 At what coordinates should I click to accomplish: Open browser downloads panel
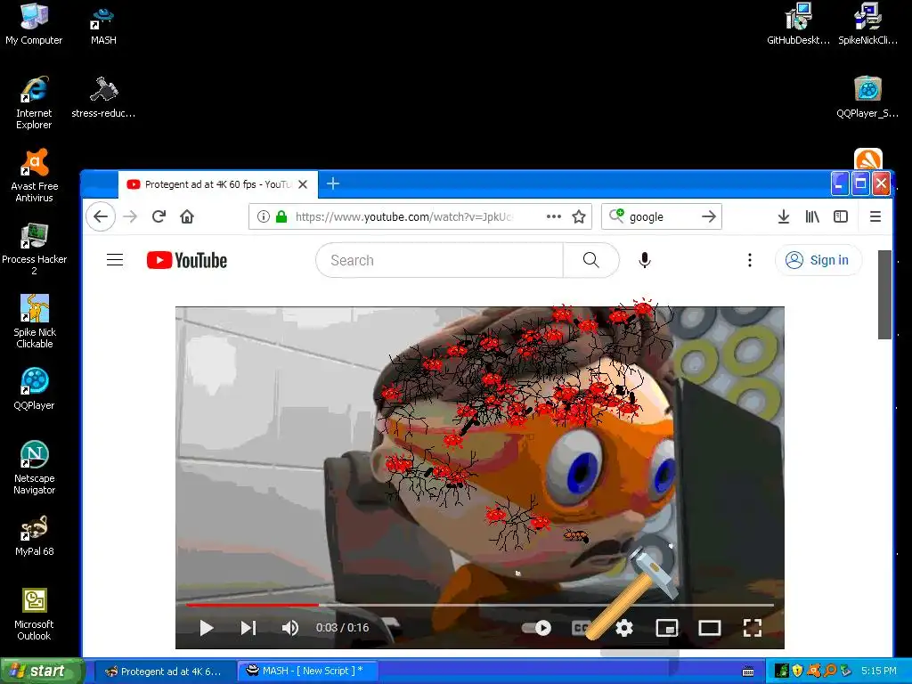[784, 217]
